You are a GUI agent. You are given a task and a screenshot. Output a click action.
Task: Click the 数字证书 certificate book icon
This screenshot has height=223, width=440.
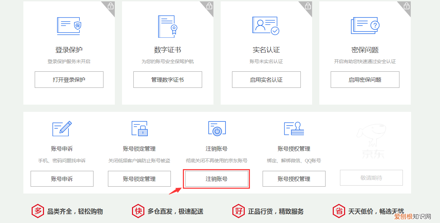pos(167,27)
